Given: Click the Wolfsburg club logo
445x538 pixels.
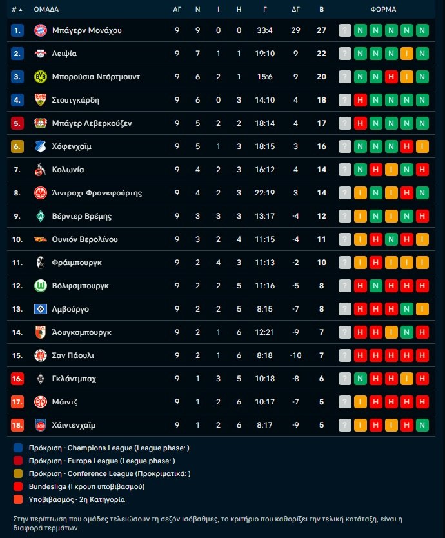Looking at the screenshot, I should (41, 286).
